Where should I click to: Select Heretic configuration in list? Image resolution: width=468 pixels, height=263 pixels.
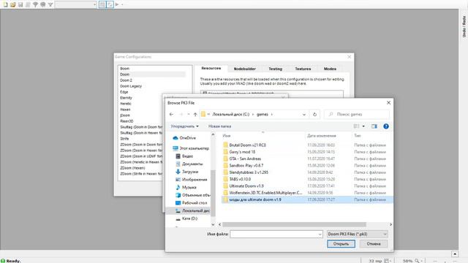click(x=126, y=104)
